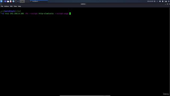170x96 pixels.
Task: Click the http-slowloris script name
Action: click(x=46, y=14)
